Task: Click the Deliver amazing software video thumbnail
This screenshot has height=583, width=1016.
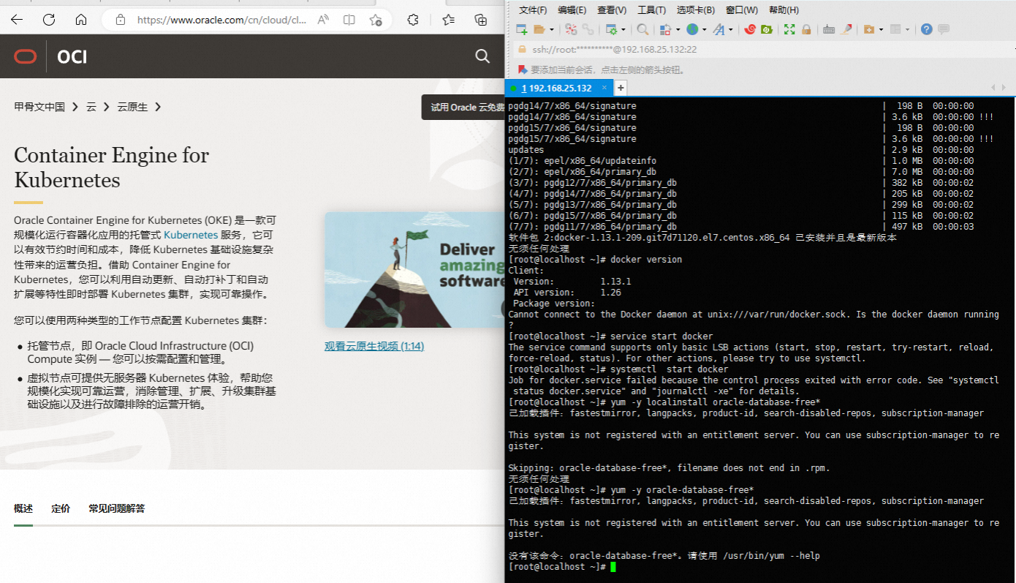Action: (x=414, y=270)
